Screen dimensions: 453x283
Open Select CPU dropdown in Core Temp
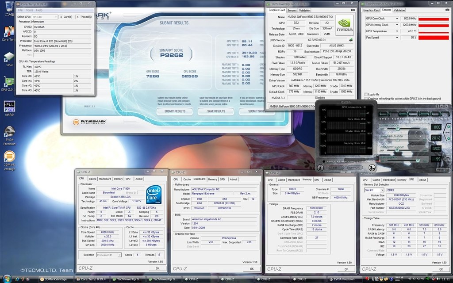coord(45,17)
